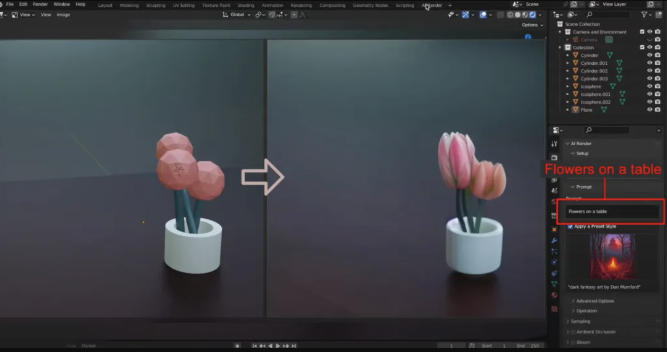The height and width of the screenshot is (352, 667).
Task: Enable the Apply a Preset Style checkbox
Action: (x=570, y=226)
